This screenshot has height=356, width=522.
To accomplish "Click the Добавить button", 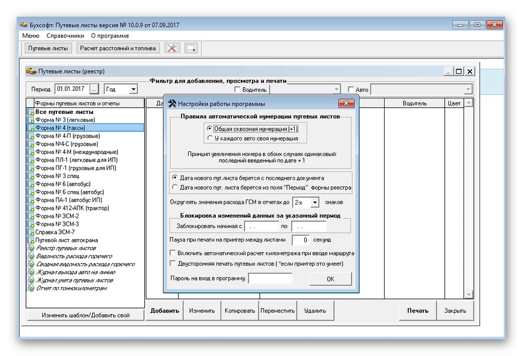I will [165, 311].
